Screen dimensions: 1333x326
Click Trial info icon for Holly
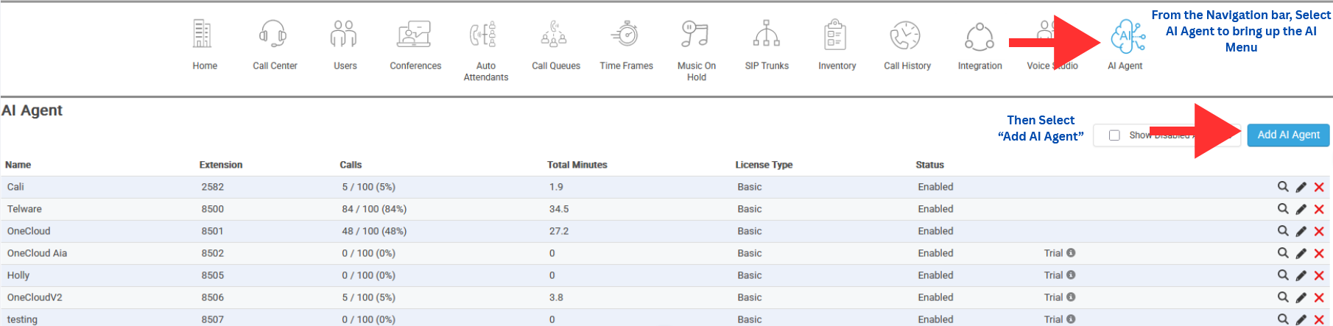tap(1071, 275)
